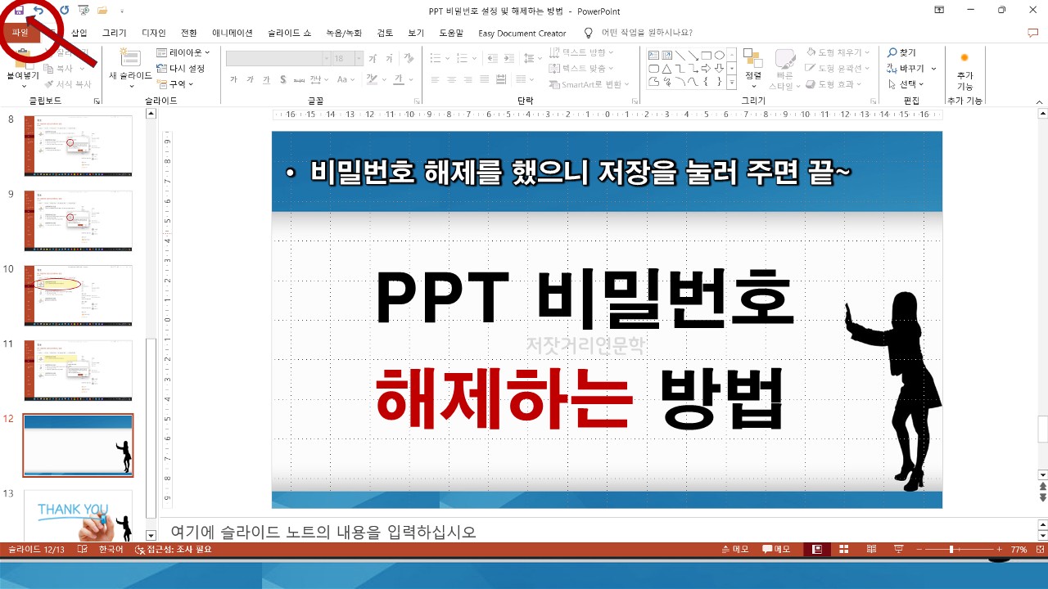The image size is (1048, 589).
Task: Center align text
Action: pyautogui.click(x=452, y=79)
